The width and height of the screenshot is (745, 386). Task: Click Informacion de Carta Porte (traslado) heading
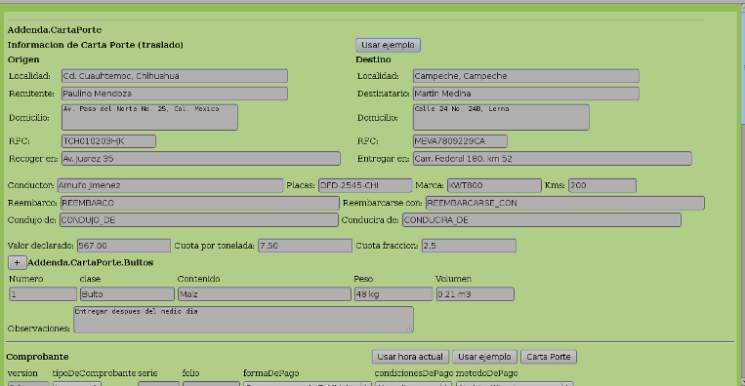(x=96, y=45)
